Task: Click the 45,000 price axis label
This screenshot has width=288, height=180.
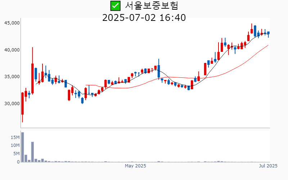Action: point(12,23)
